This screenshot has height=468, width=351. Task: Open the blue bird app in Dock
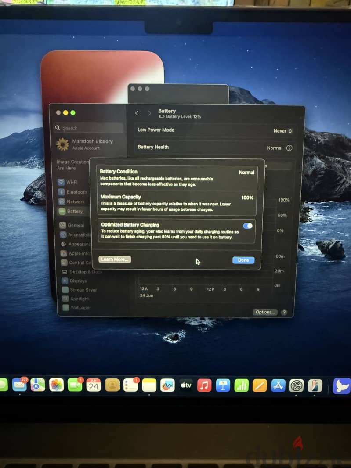341,386
